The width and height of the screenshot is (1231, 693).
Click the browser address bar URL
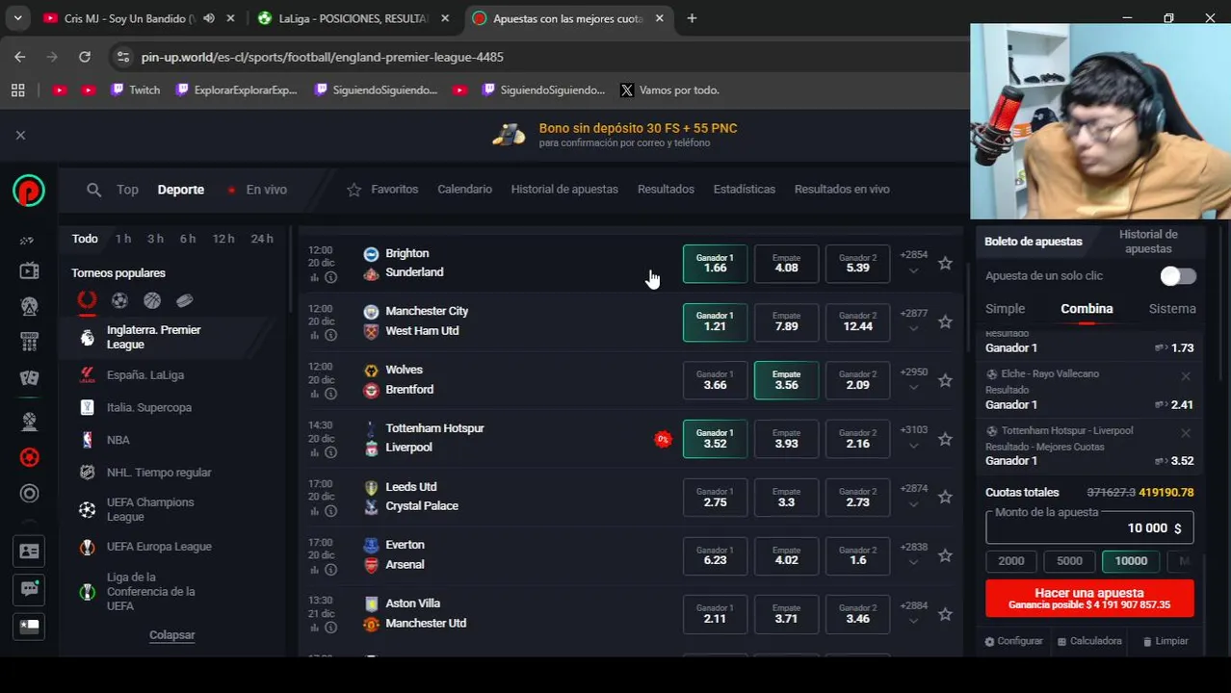pyautogui.click(x=323, y=57)
